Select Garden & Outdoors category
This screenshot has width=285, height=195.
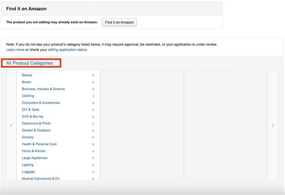[36, 130]
